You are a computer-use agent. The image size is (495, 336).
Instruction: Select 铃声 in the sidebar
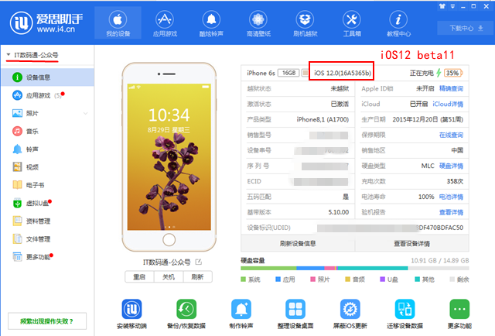click(x=48, y=149)
